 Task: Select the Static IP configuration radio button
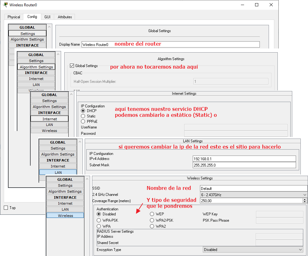point(83,116)
